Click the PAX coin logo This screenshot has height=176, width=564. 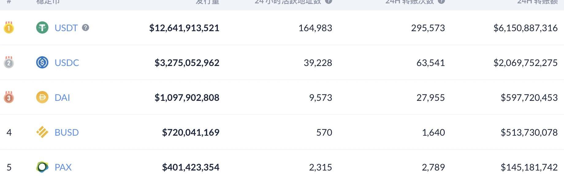[42, 167]
